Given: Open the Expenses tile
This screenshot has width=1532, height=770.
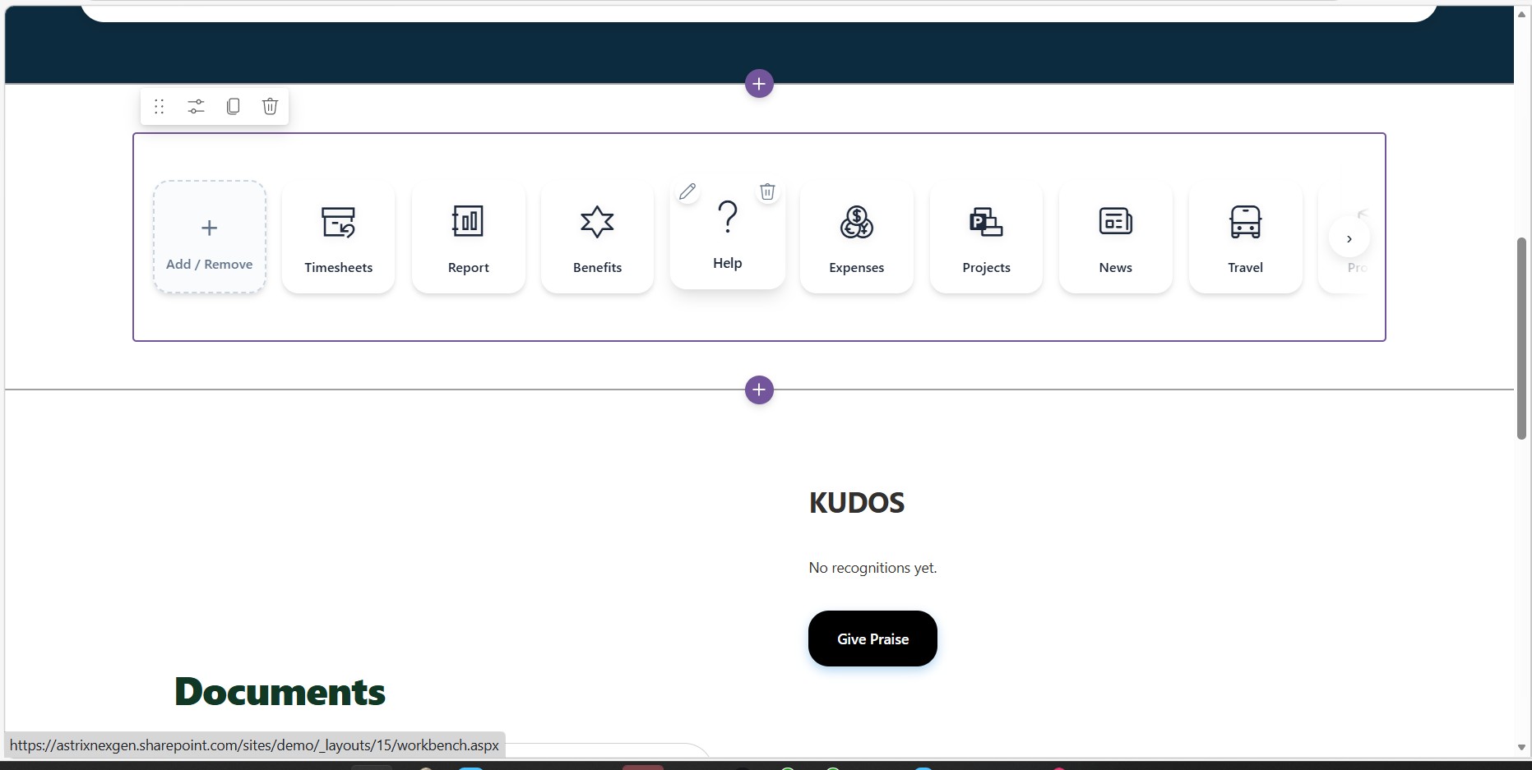Looking at the screenshot, I should point(856,238).
